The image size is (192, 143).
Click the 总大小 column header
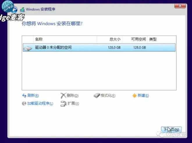point(109,39)
